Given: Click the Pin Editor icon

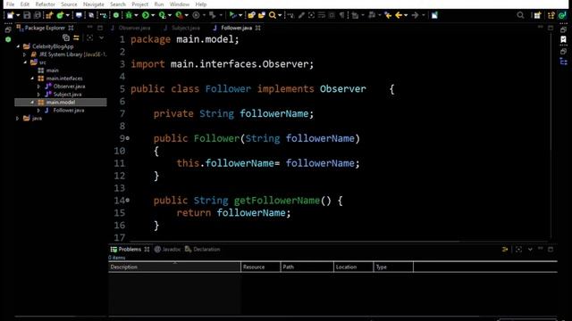Looking at the screenshot, I should (434, 15).
